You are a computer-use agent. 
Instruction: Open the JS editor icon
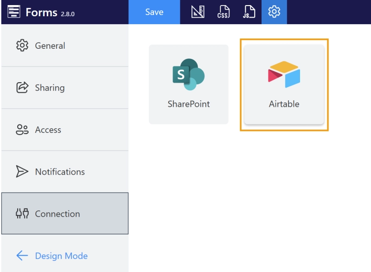tap(249, 12)
